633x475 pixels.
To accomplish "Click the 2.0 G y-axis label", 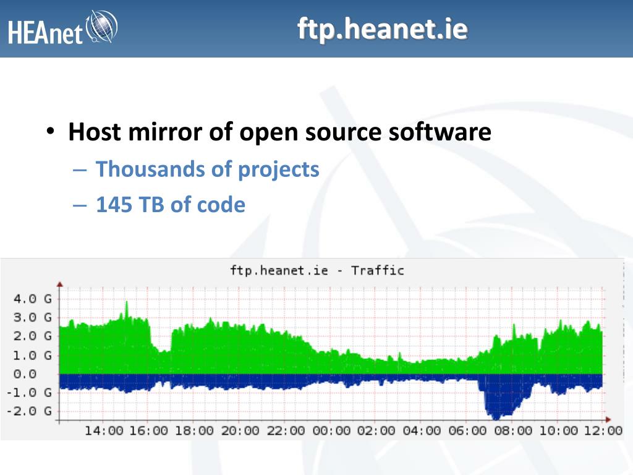I will 32,336.
